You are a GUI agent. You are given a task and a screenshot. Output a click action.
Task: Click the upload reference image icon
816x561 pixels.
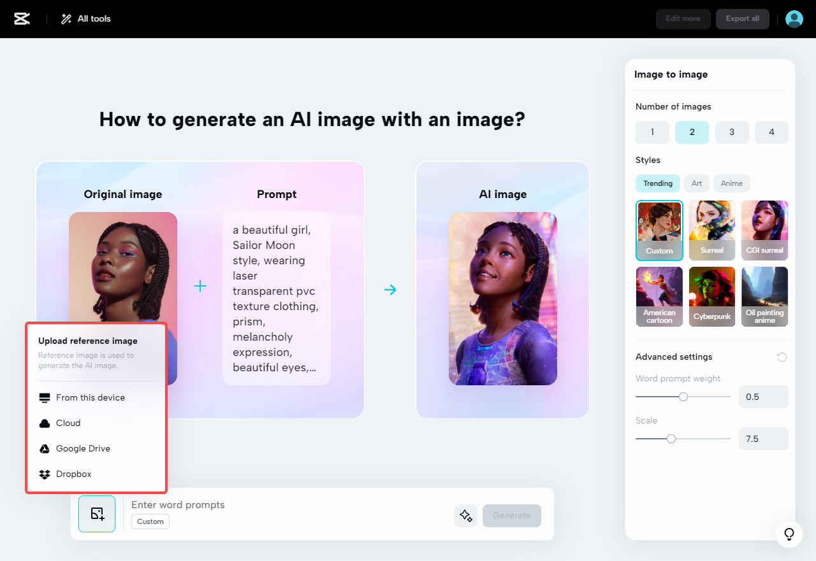96,514
